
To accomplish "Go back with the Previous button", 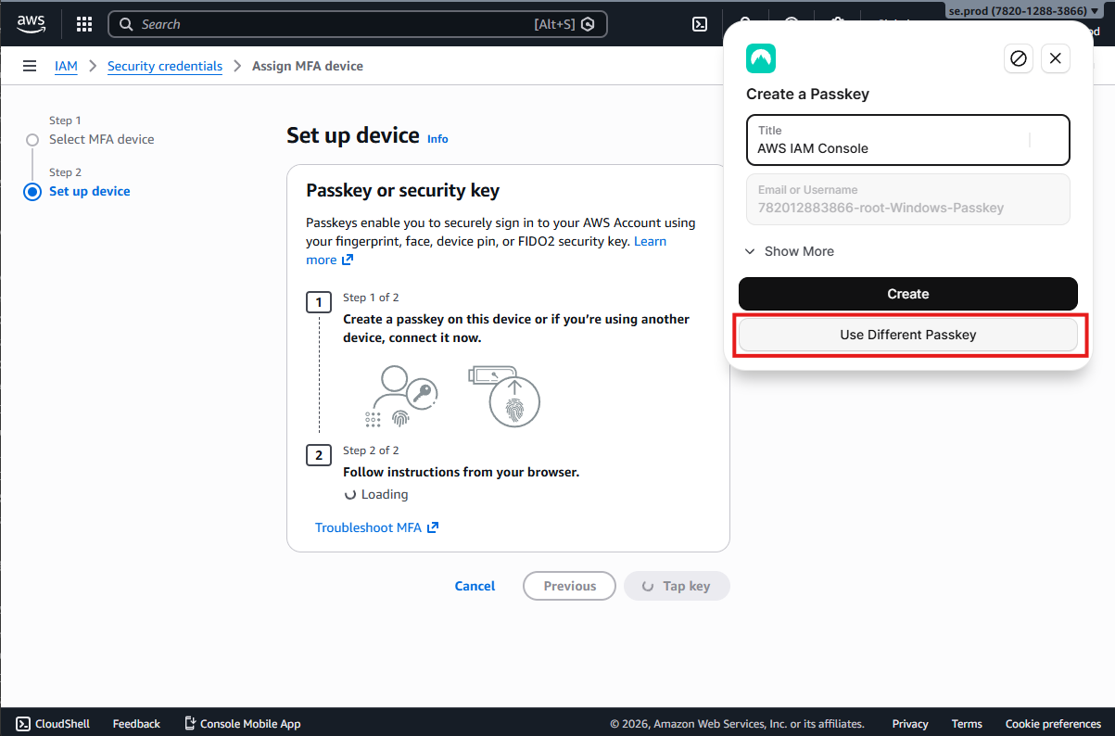I will 569,586.
